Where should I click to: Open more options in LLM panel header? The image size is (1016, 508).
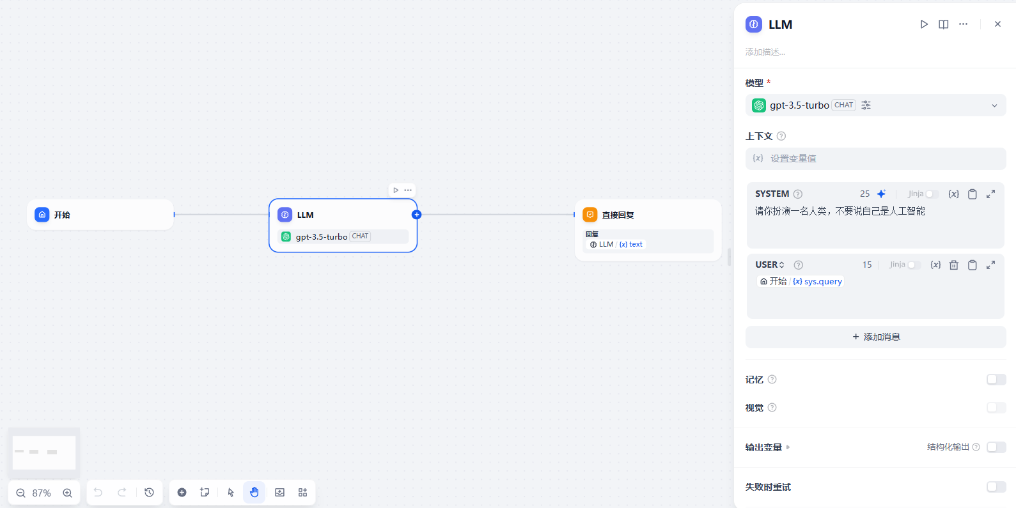coord(964,24)
